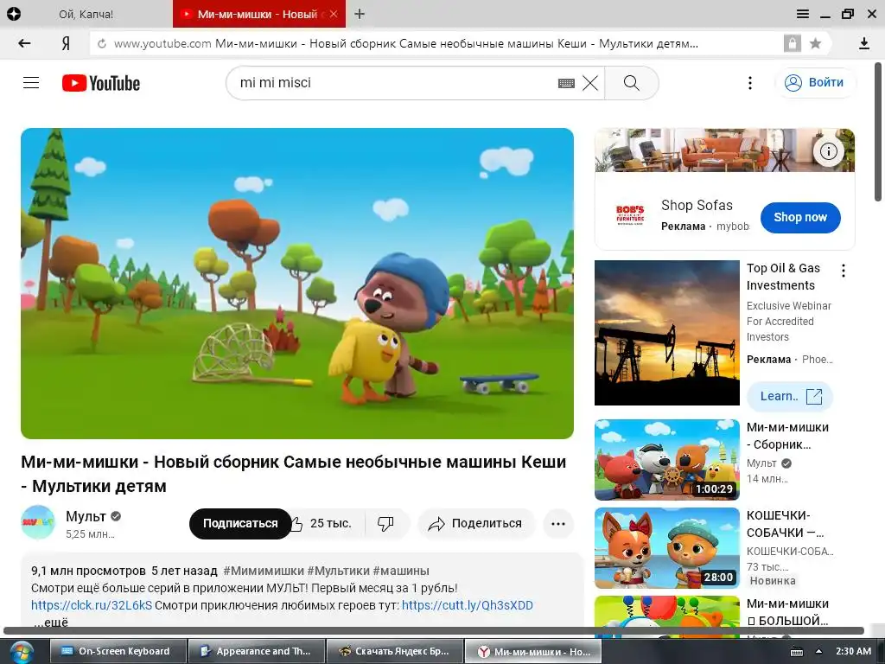Click ad info icon on sofa banner
Viewport: 885px width, 664px height.
pyautogui.click(x=828, y=150)
